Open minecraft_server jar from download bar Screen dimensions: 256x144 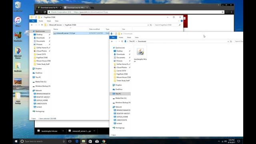[x=80, y=131]
